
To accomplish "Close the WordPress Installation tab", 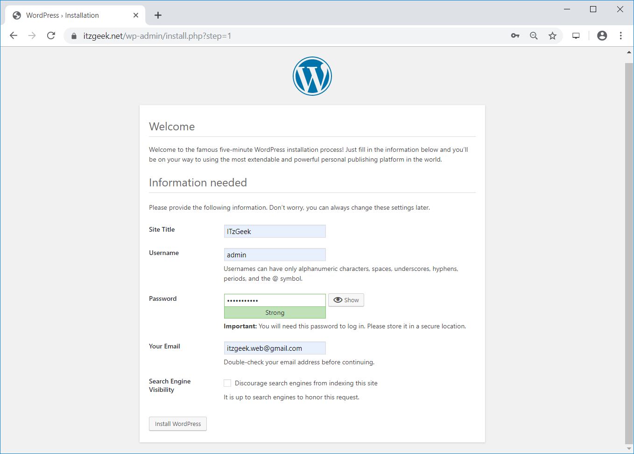I will click(136, 15).
